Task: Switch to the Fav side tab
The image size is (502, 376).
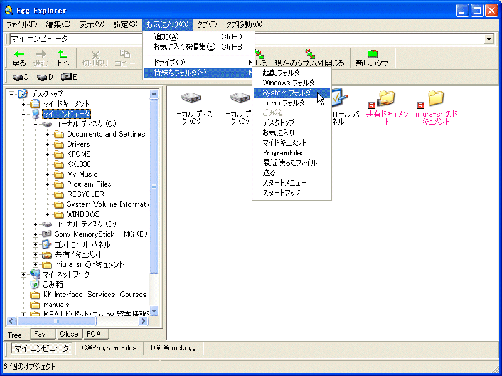Action: [x=43, y=334]
